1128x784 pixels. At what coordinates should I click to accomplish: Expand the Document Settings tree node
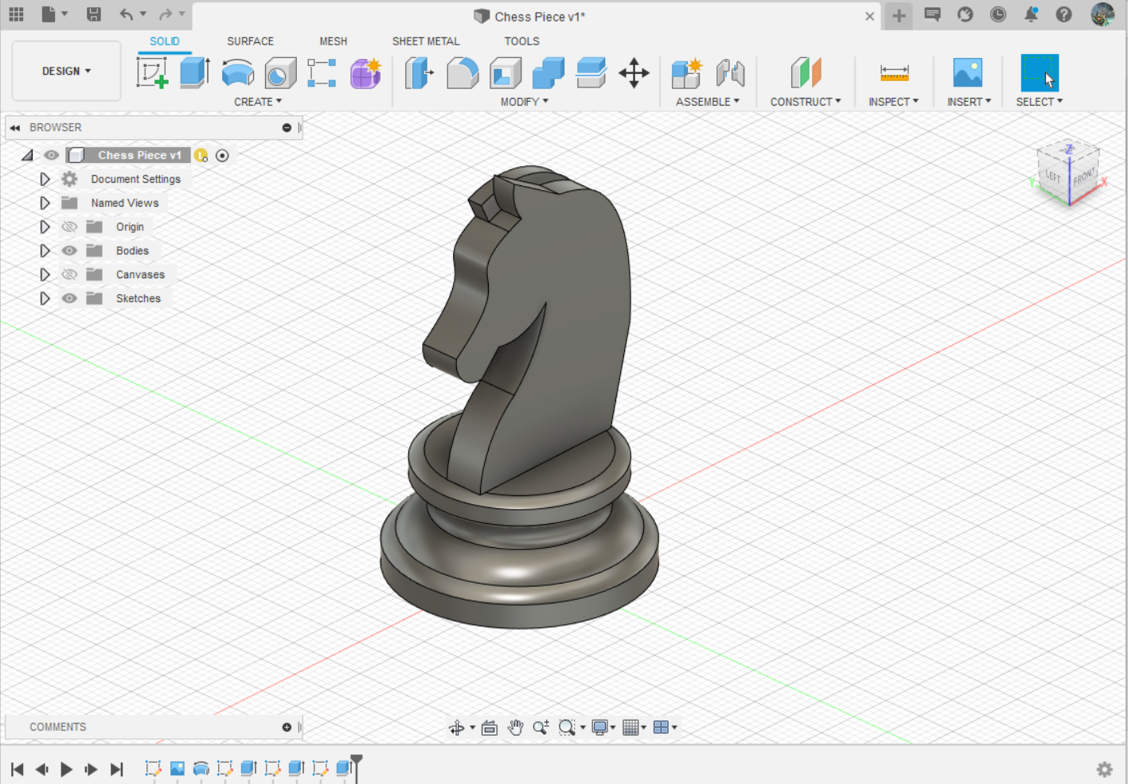[45, 179]
